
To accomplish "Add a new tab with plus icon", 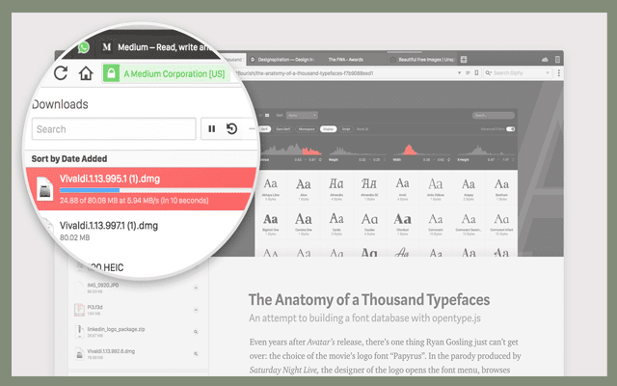I will tap(464, 59).
